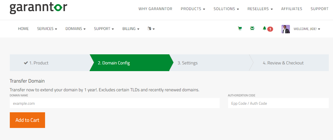Image resolution: width=333 pixels, height=140 pixels.
Task: Go to Why Garanntor page
Action: coord(156,9)
